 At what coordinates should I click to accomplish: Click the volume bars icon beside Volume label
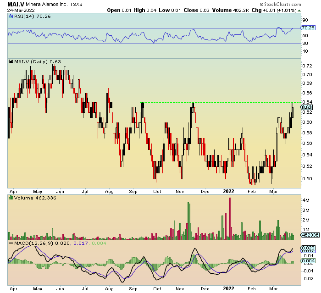point(10,199)
